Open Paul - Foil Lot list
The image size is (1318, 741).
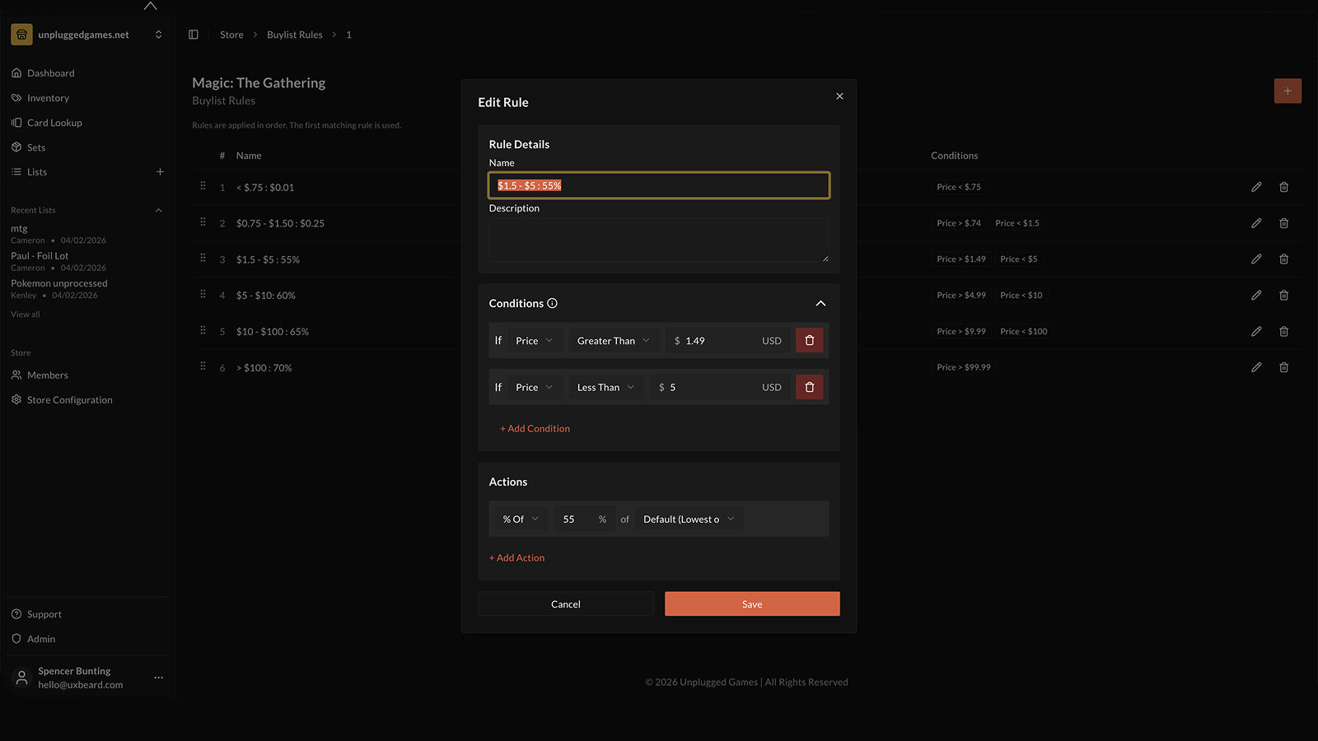58,261
